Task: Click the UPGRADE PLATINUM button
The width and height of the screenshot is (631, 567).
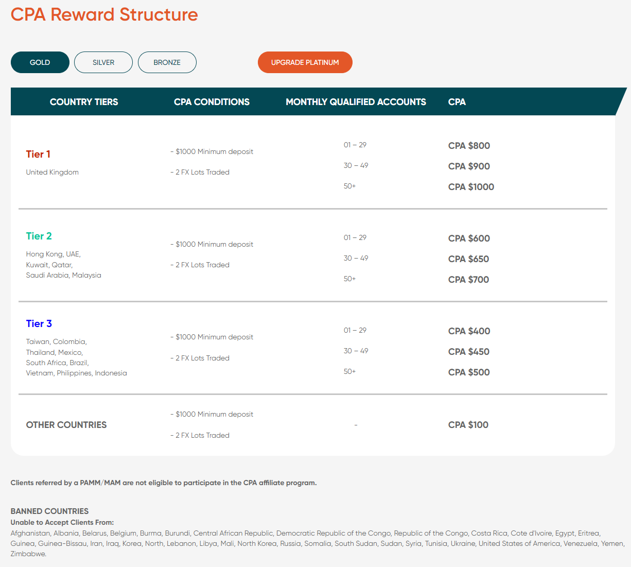Action: 305,62
